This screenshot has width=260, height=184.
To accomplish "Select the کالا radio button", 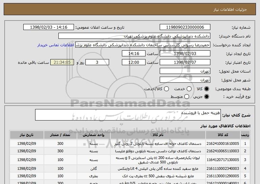I will 207,89.
